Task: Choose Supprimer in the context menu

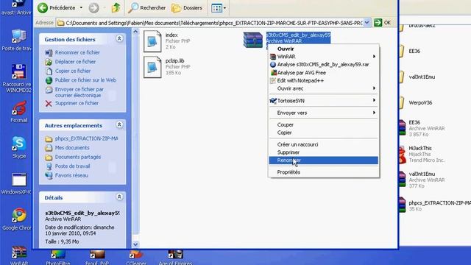Action: pyautogui.click(x=324, y=152)
